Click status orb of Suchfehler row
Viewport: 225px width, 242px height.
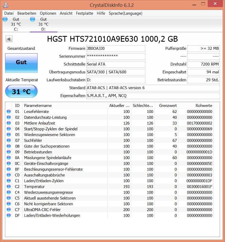(9, 140)
